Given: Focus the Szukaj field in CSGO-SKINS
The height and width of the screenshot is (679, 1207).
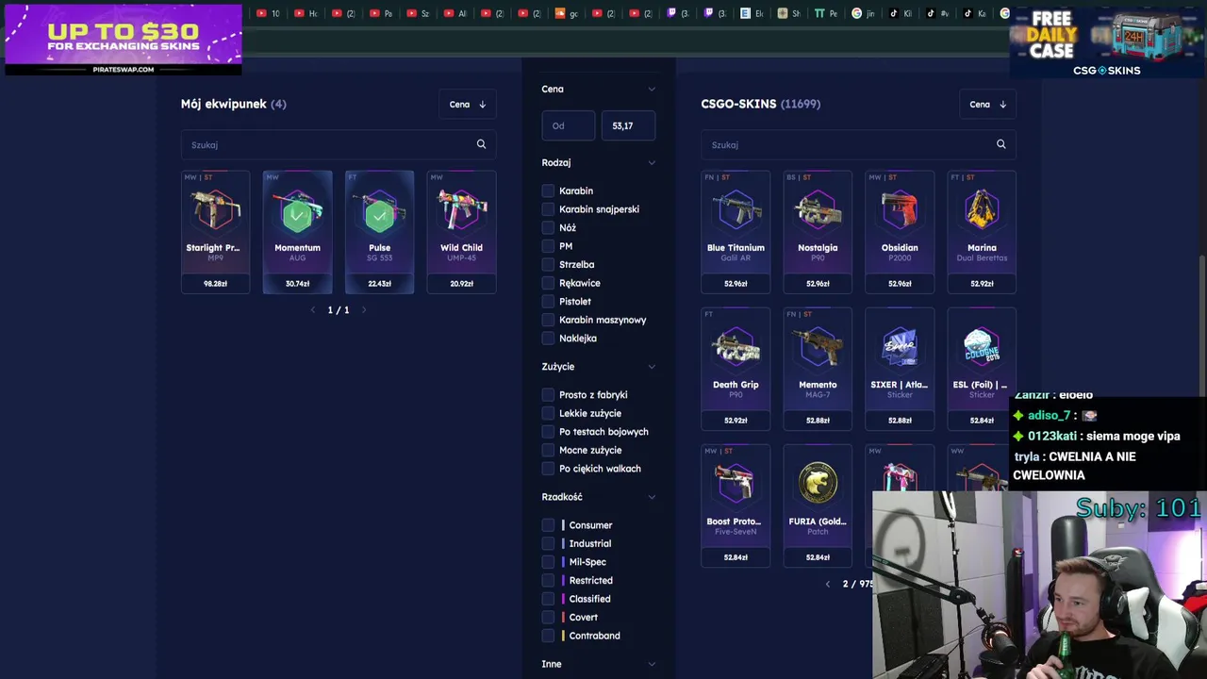Looking at the screenshot, I should pyautogui.click(x=858, y=144).
